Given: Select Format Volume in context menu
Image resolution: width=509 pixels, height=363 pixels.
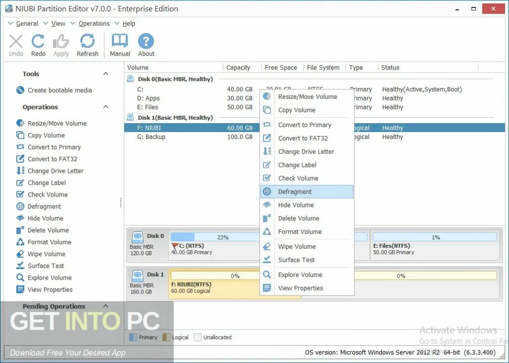Looking at the screenshot, I should [x=307, y=231].
